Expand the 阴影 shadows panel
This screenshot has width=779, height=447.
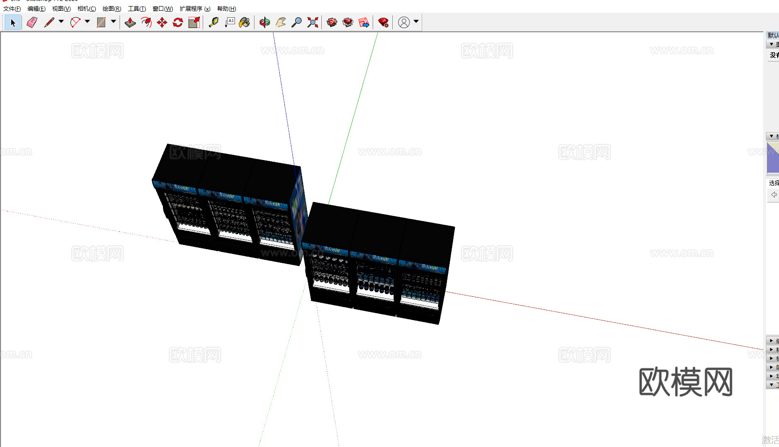pos(773,367)
